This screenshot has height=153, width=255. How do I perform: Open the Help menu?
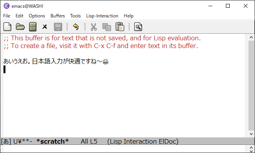click(x=128, y=16)
